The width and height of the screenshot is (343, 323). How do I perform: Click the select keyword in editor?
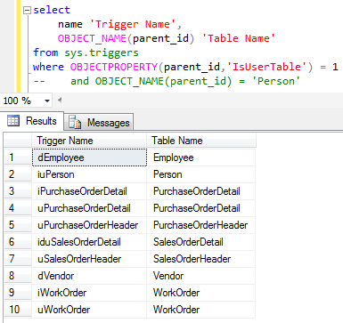[x=52, y=10]
